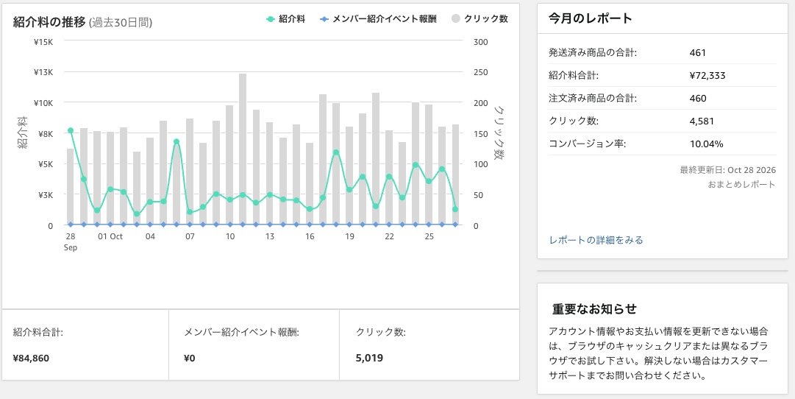The width and height of the screenshot is (795, 399).
Task: Click the (過去30日間) subtitle text
Action: (121, 23)
